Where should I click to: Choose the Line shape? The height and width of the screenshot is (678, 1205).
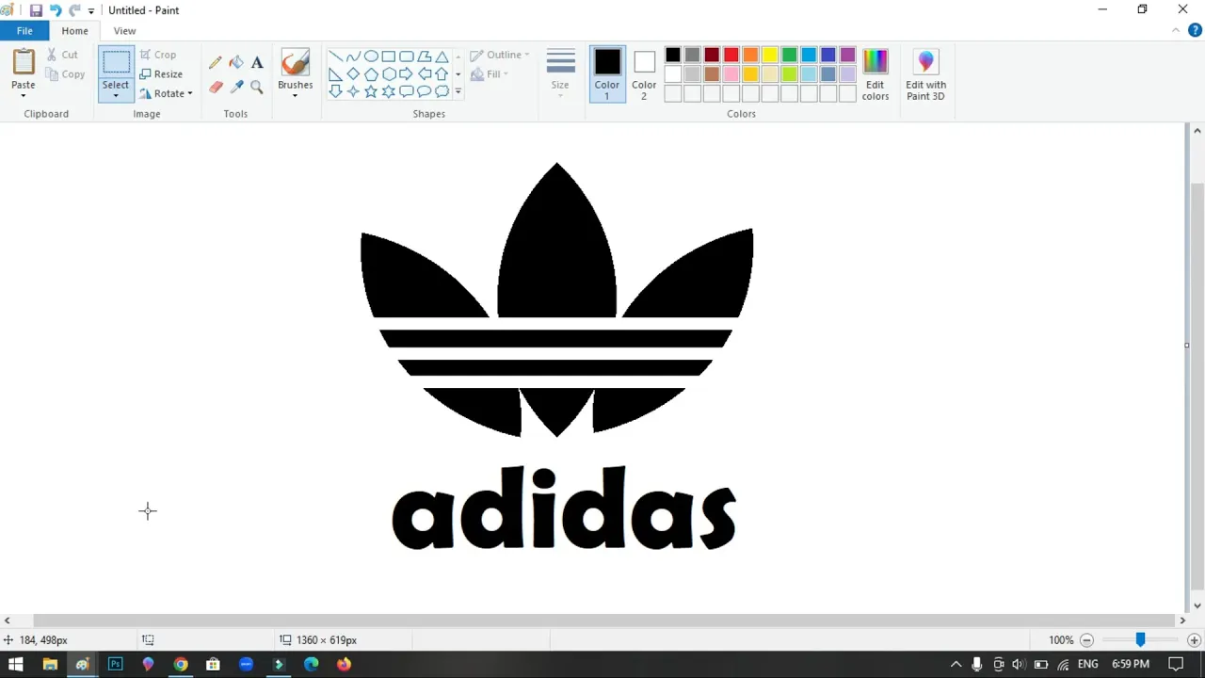tap(335, 56)
